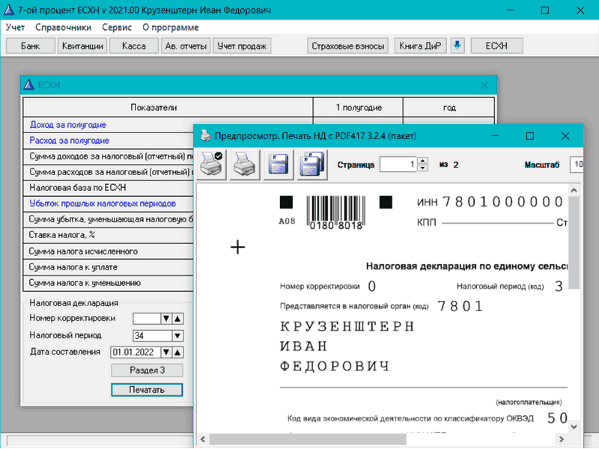The height and width of the screenshot is (449, 599).
Task: Open the О программе menu
Action: pyautogui.click(x=170, y=28)
